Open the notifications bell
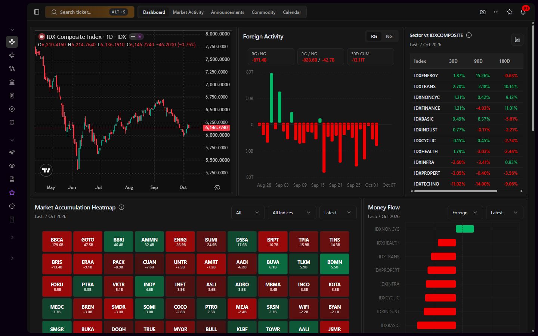 pyautogui.click(x=523, y=12)
